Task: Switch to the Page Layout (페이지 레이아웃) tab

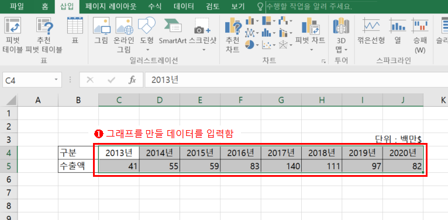Action: 111,6
